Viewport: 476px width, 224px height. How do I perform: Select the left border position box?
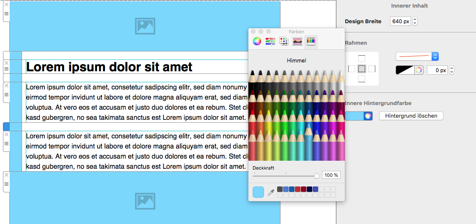pos(351,69)
